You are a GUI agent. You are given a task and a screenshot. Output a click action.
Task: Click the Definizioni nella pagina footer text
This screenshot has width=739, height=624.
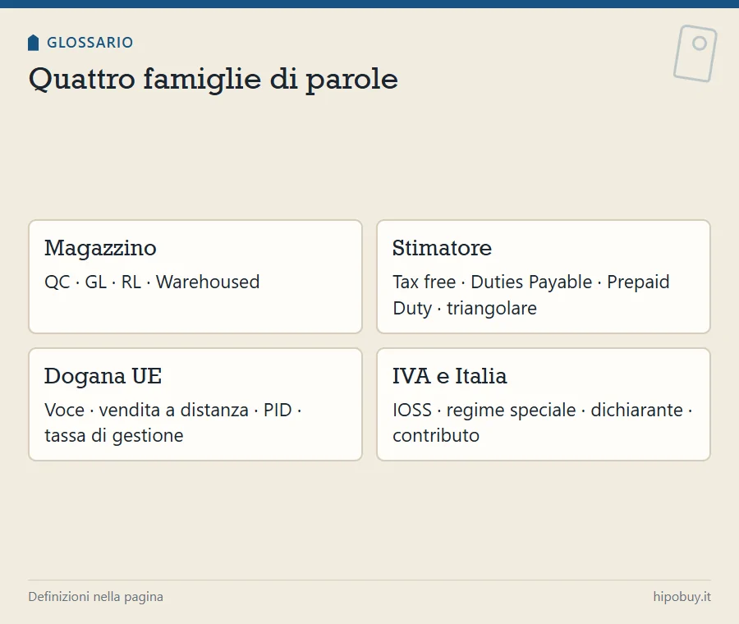[x=96, y=597]
